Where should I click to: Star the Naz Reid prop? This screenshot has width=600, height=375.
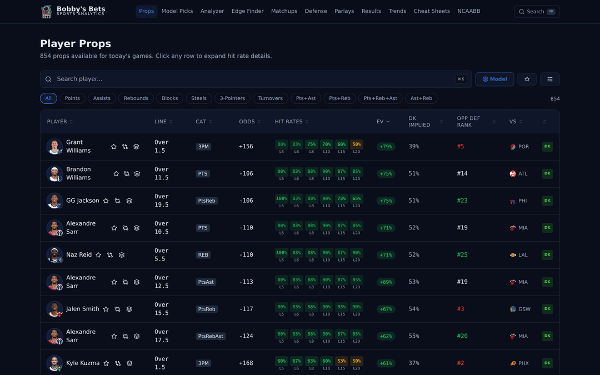point(98,255)
